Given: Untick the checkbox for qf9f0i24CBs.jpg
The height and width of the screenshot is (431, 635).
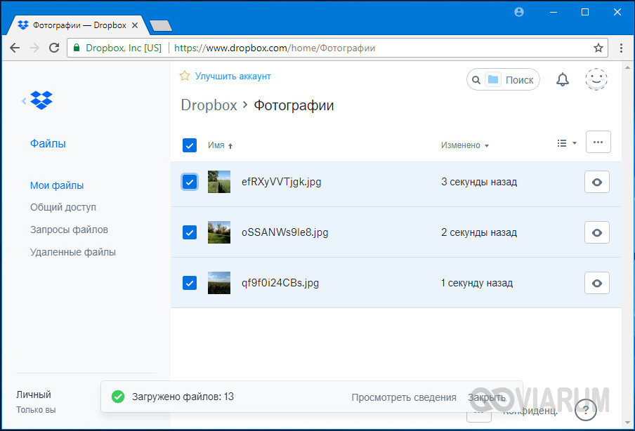Looking at the screenshot, I should (190, 283).
